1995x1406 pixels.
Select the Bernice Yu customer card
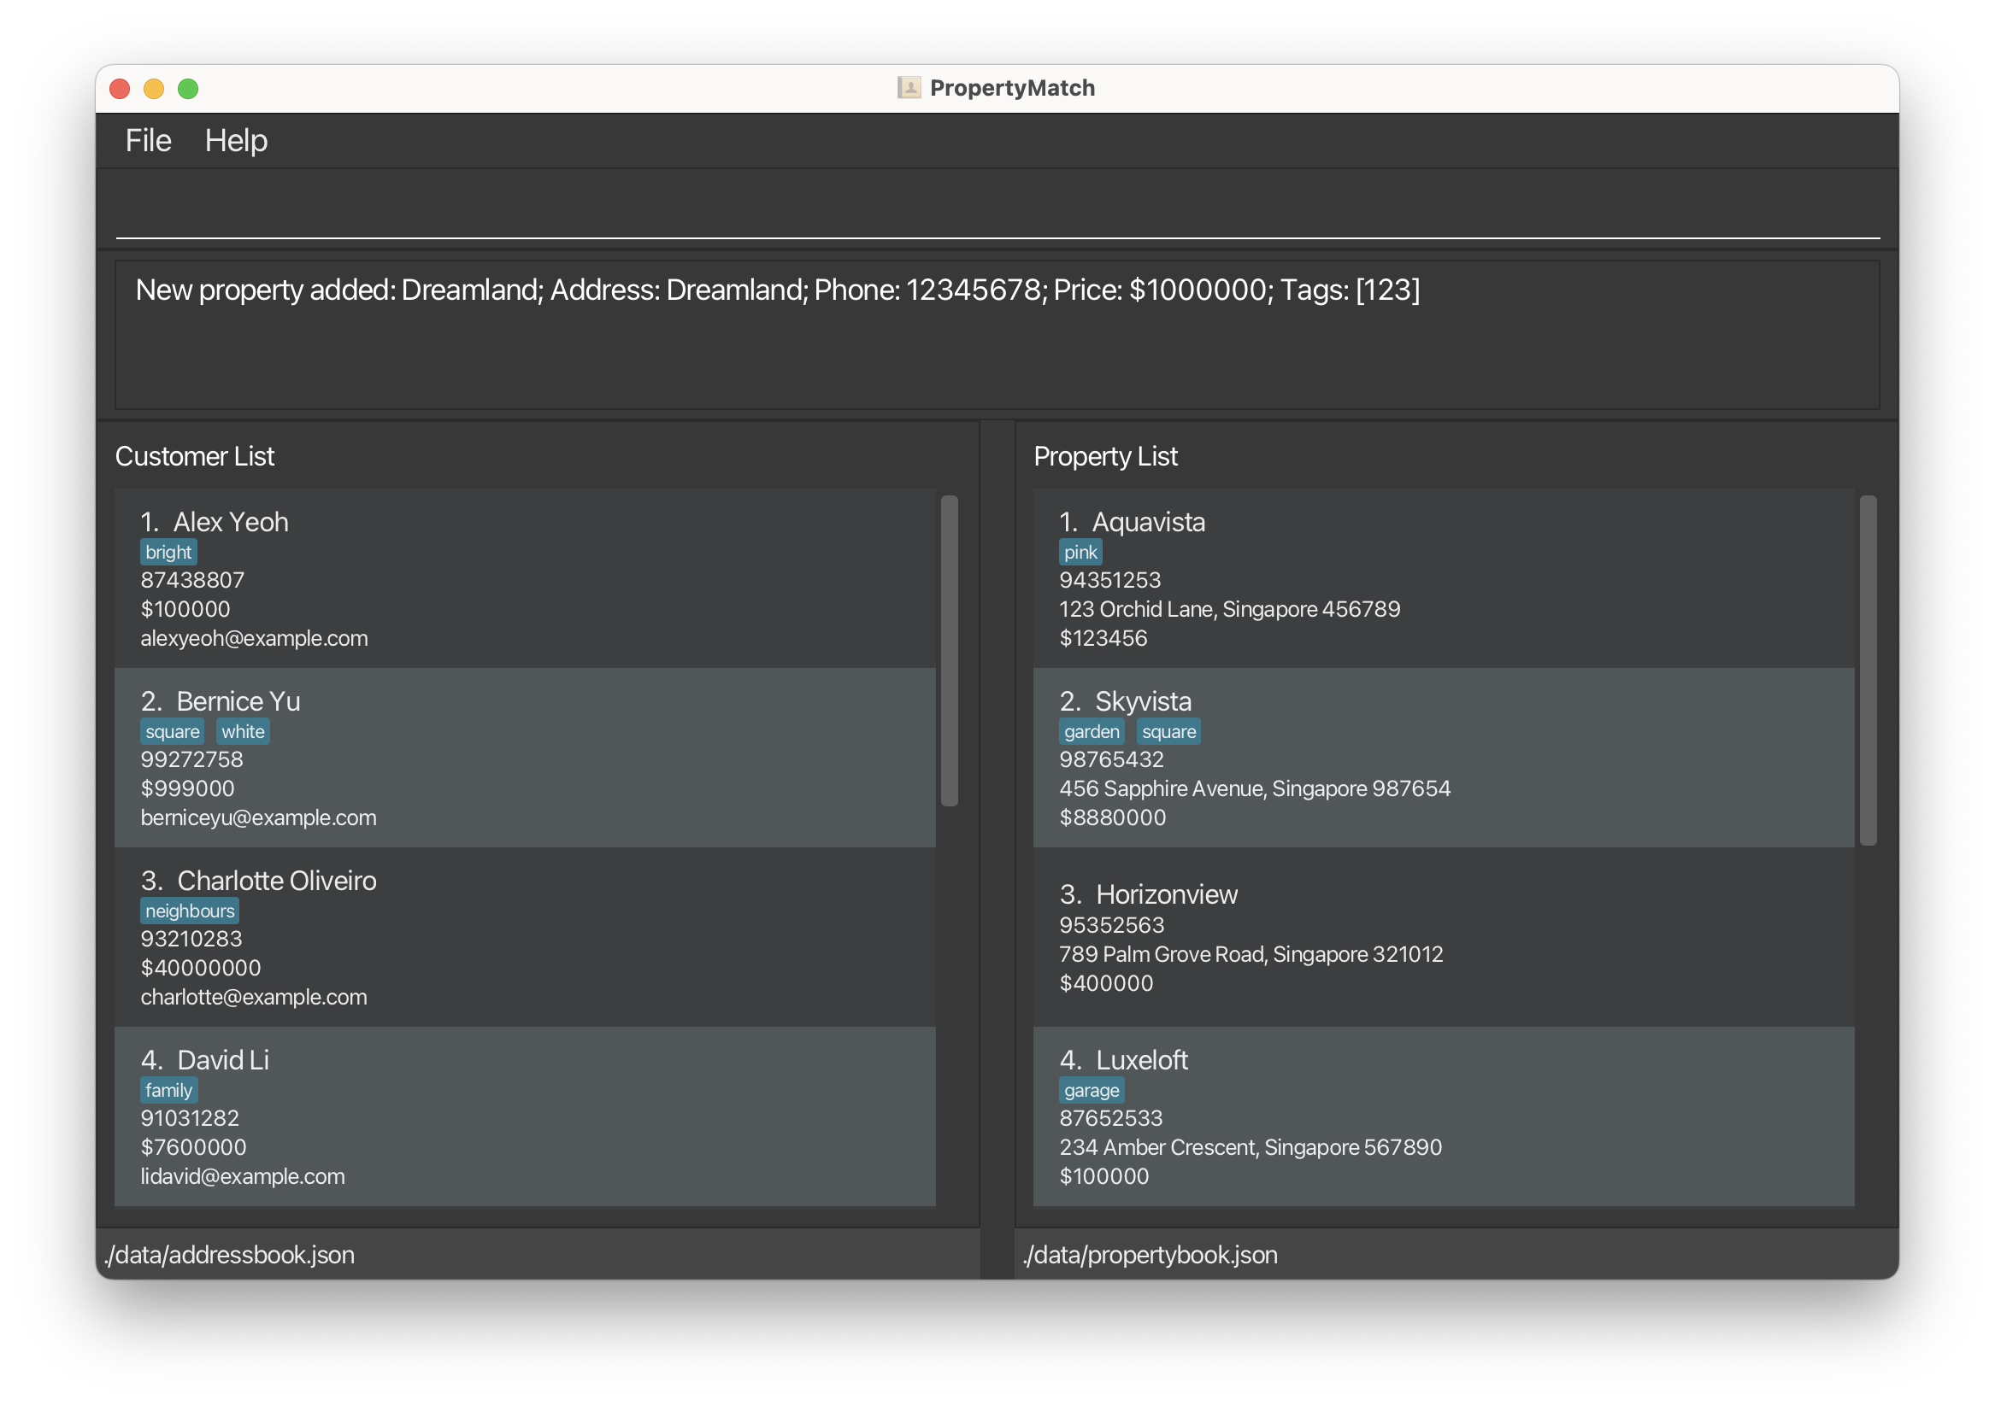click(x=524, y=759)
